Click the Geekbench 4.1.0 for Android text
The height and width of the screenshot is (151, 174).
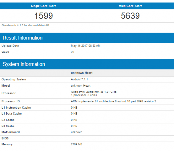pos(25,25)
